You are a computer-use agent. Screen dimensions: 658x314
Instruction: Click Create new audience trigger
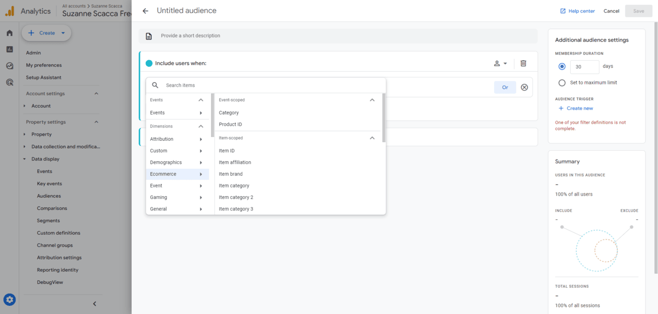(576, 109)
